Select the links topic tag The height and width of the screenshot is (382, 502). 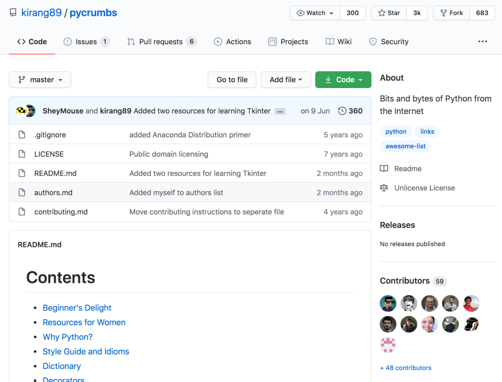[x=427, y=131]
